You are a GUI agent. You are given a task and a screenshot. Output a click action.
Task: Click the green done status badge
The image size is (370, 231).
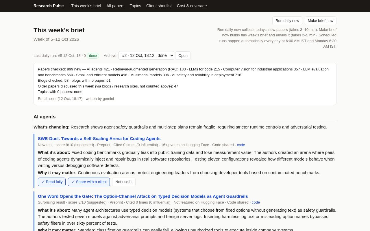[93, 56]
